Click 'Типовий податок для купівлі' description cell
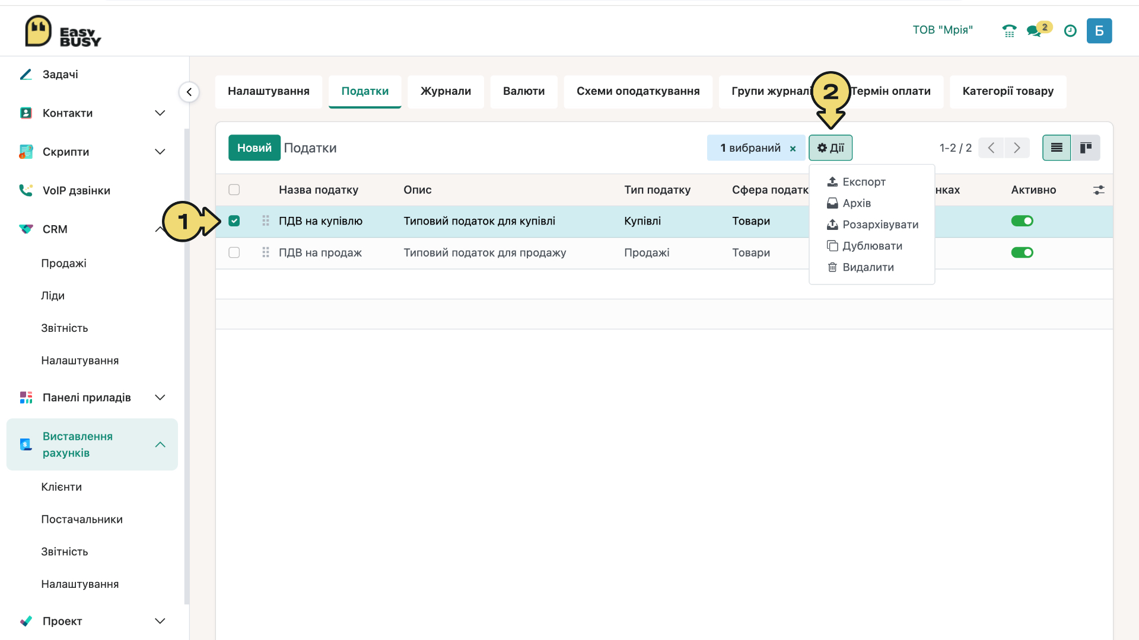 [479, 221]
